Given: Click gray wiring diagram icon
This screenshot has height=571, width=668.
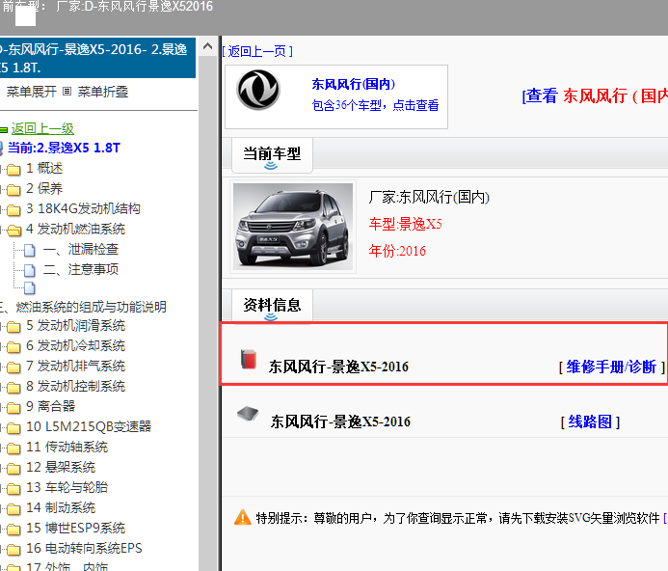Looking at the screenshot, I should click(x=248, y=413).
